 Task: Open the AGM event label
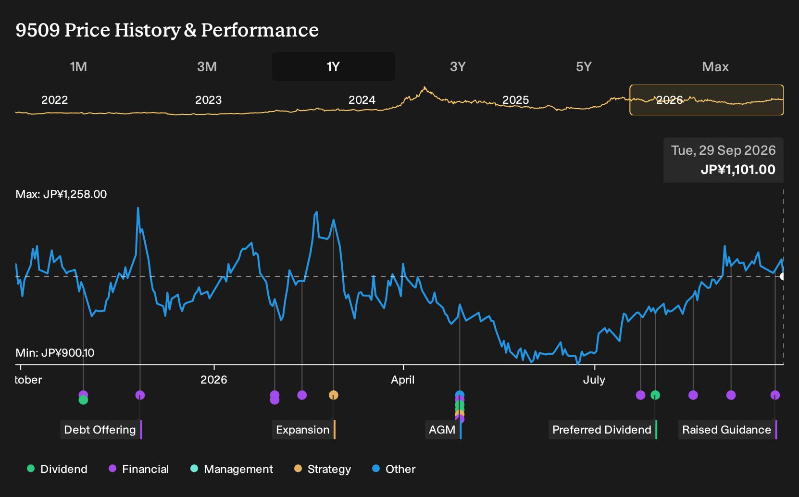[443, 430]
